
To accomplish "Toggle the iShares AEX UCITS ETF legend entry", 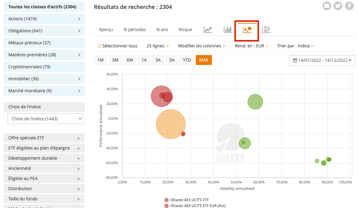I will 190,200.
